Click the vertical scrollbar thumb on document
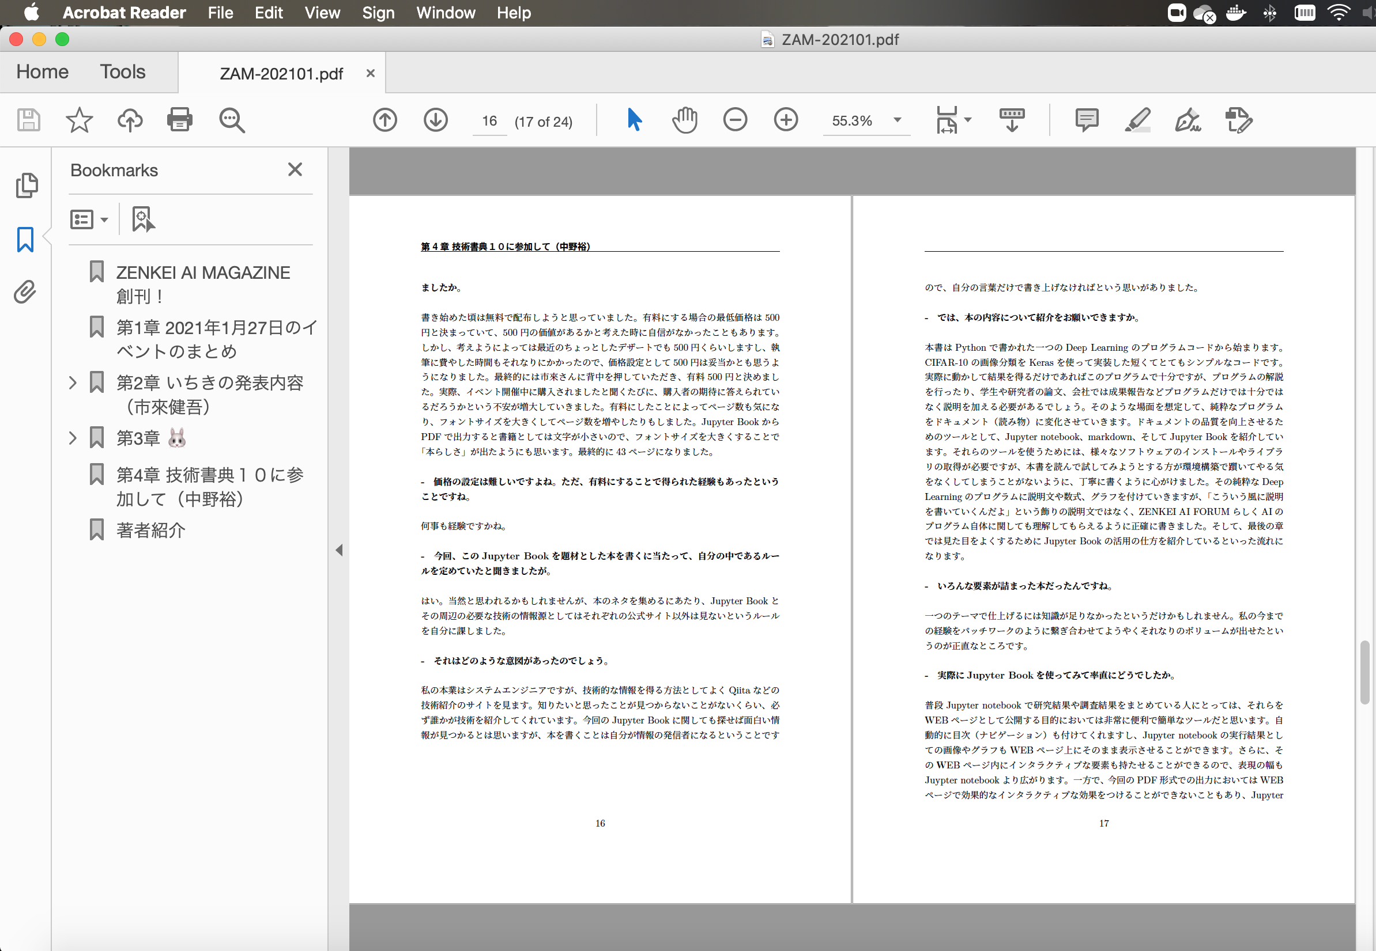Image resolution: width=1376 pixels, height=951 pixels. pos(1364,672)
